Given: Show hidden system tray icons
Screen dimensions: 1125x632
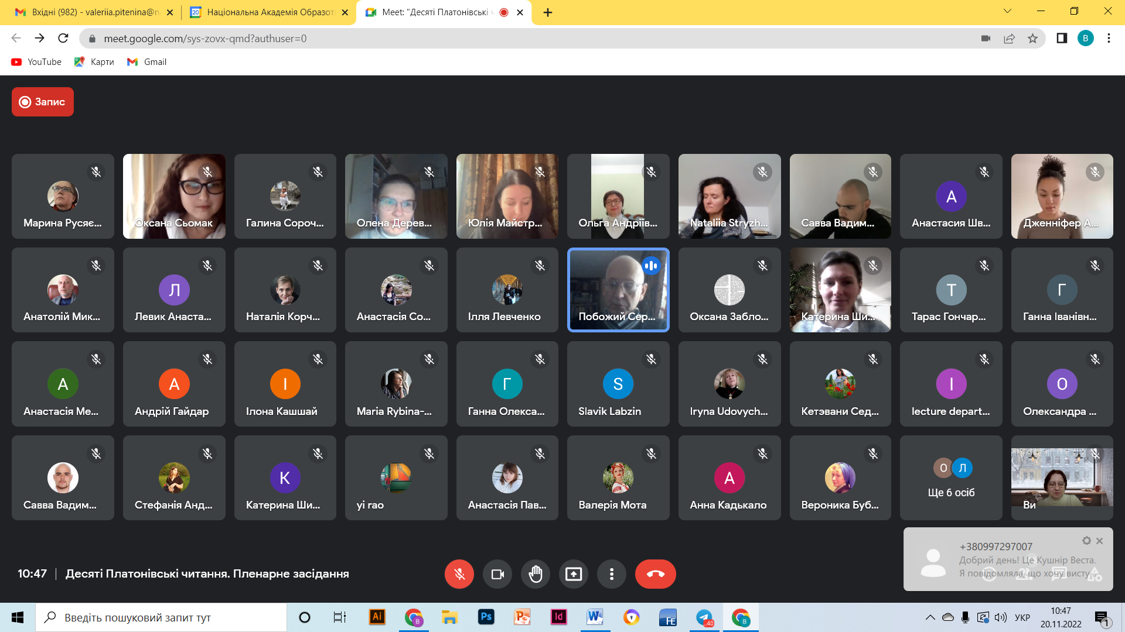Looking at the screenshot, I should 930,617.
